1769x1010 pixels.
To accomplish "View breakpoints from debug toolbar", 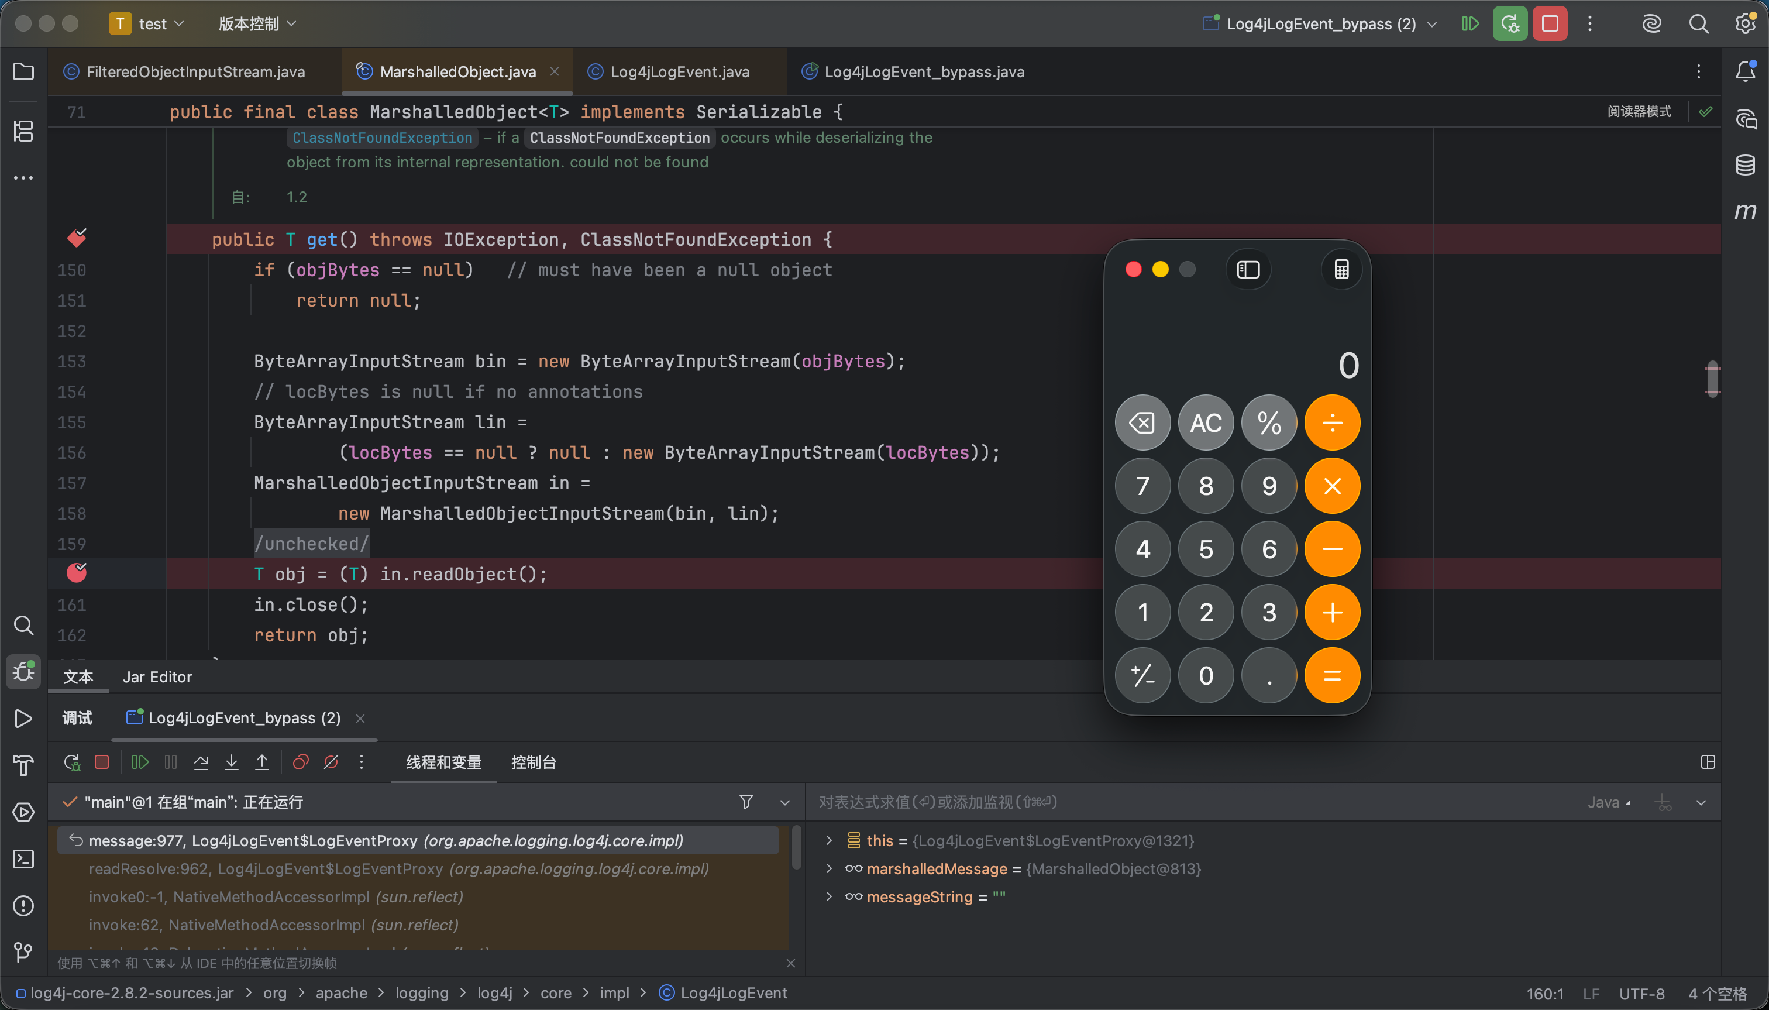I will tap(300, 762).
